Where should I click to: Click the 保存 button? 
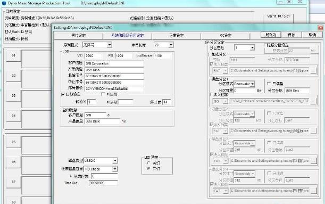291,35
